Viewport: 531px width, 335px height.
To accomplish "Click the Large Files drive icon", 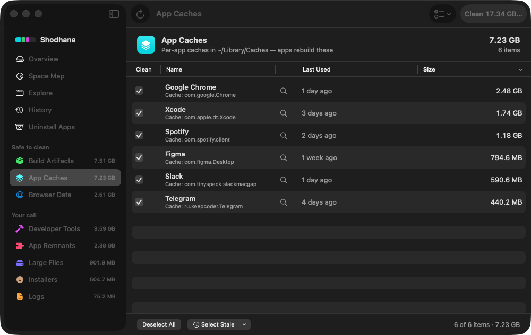I will click(20, 263).
